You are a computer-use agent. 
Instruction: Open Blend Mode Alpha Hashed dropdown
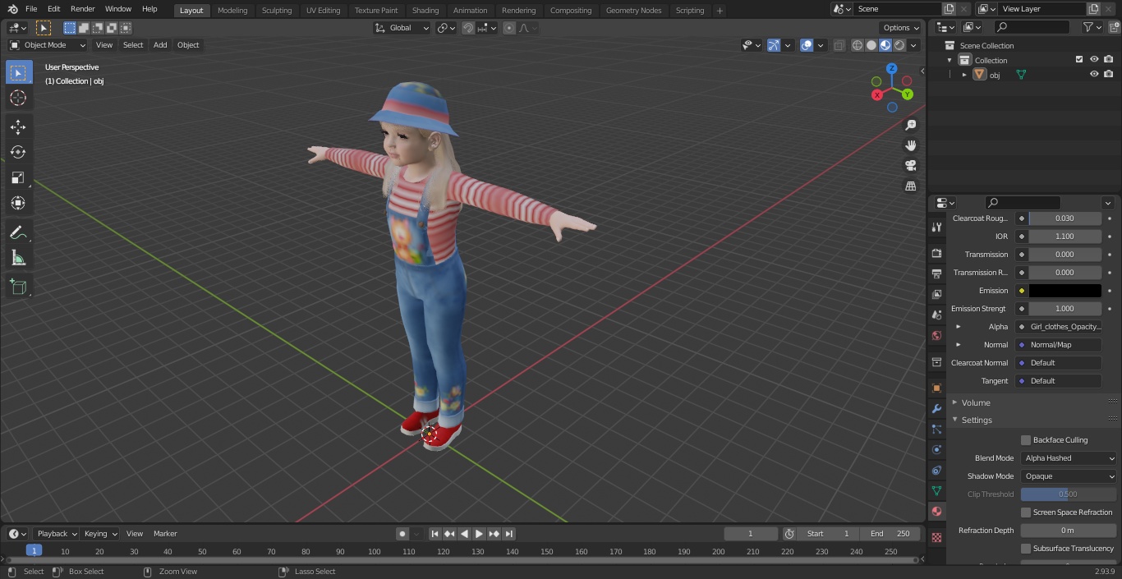[1069, 458]
